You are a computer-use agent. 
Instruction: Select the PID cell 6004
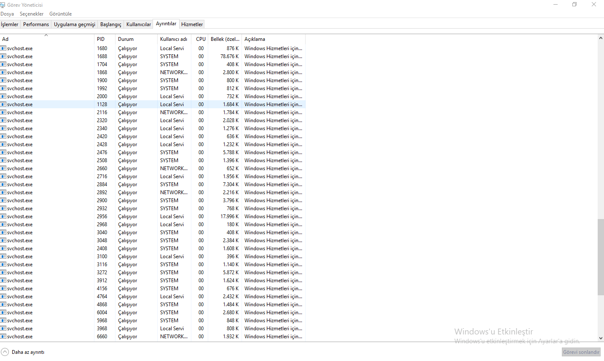coord(102,313)
